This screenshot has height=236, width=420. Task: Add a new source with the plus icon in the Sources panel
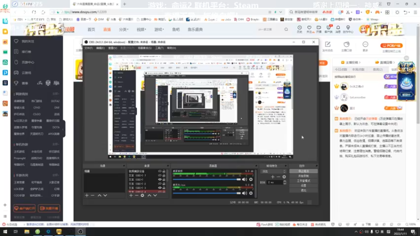pyautogui.click(x=131, y=196)
